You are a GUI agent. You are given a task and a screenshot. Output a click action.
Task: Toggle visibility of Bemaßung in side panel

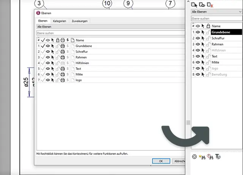click(x=198, y=75)
